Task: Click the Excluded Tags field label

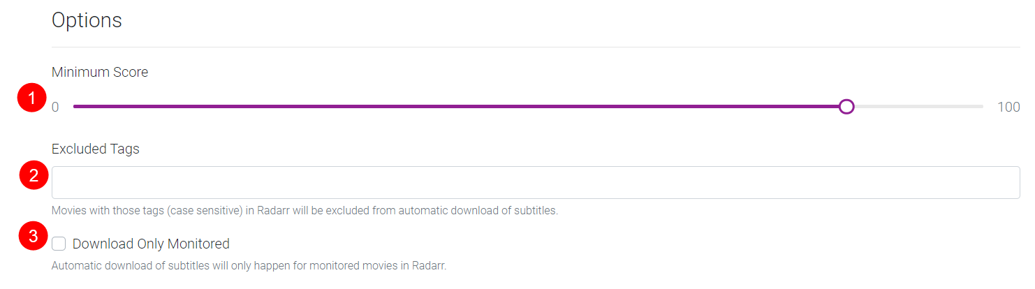Action: (96, 149)
